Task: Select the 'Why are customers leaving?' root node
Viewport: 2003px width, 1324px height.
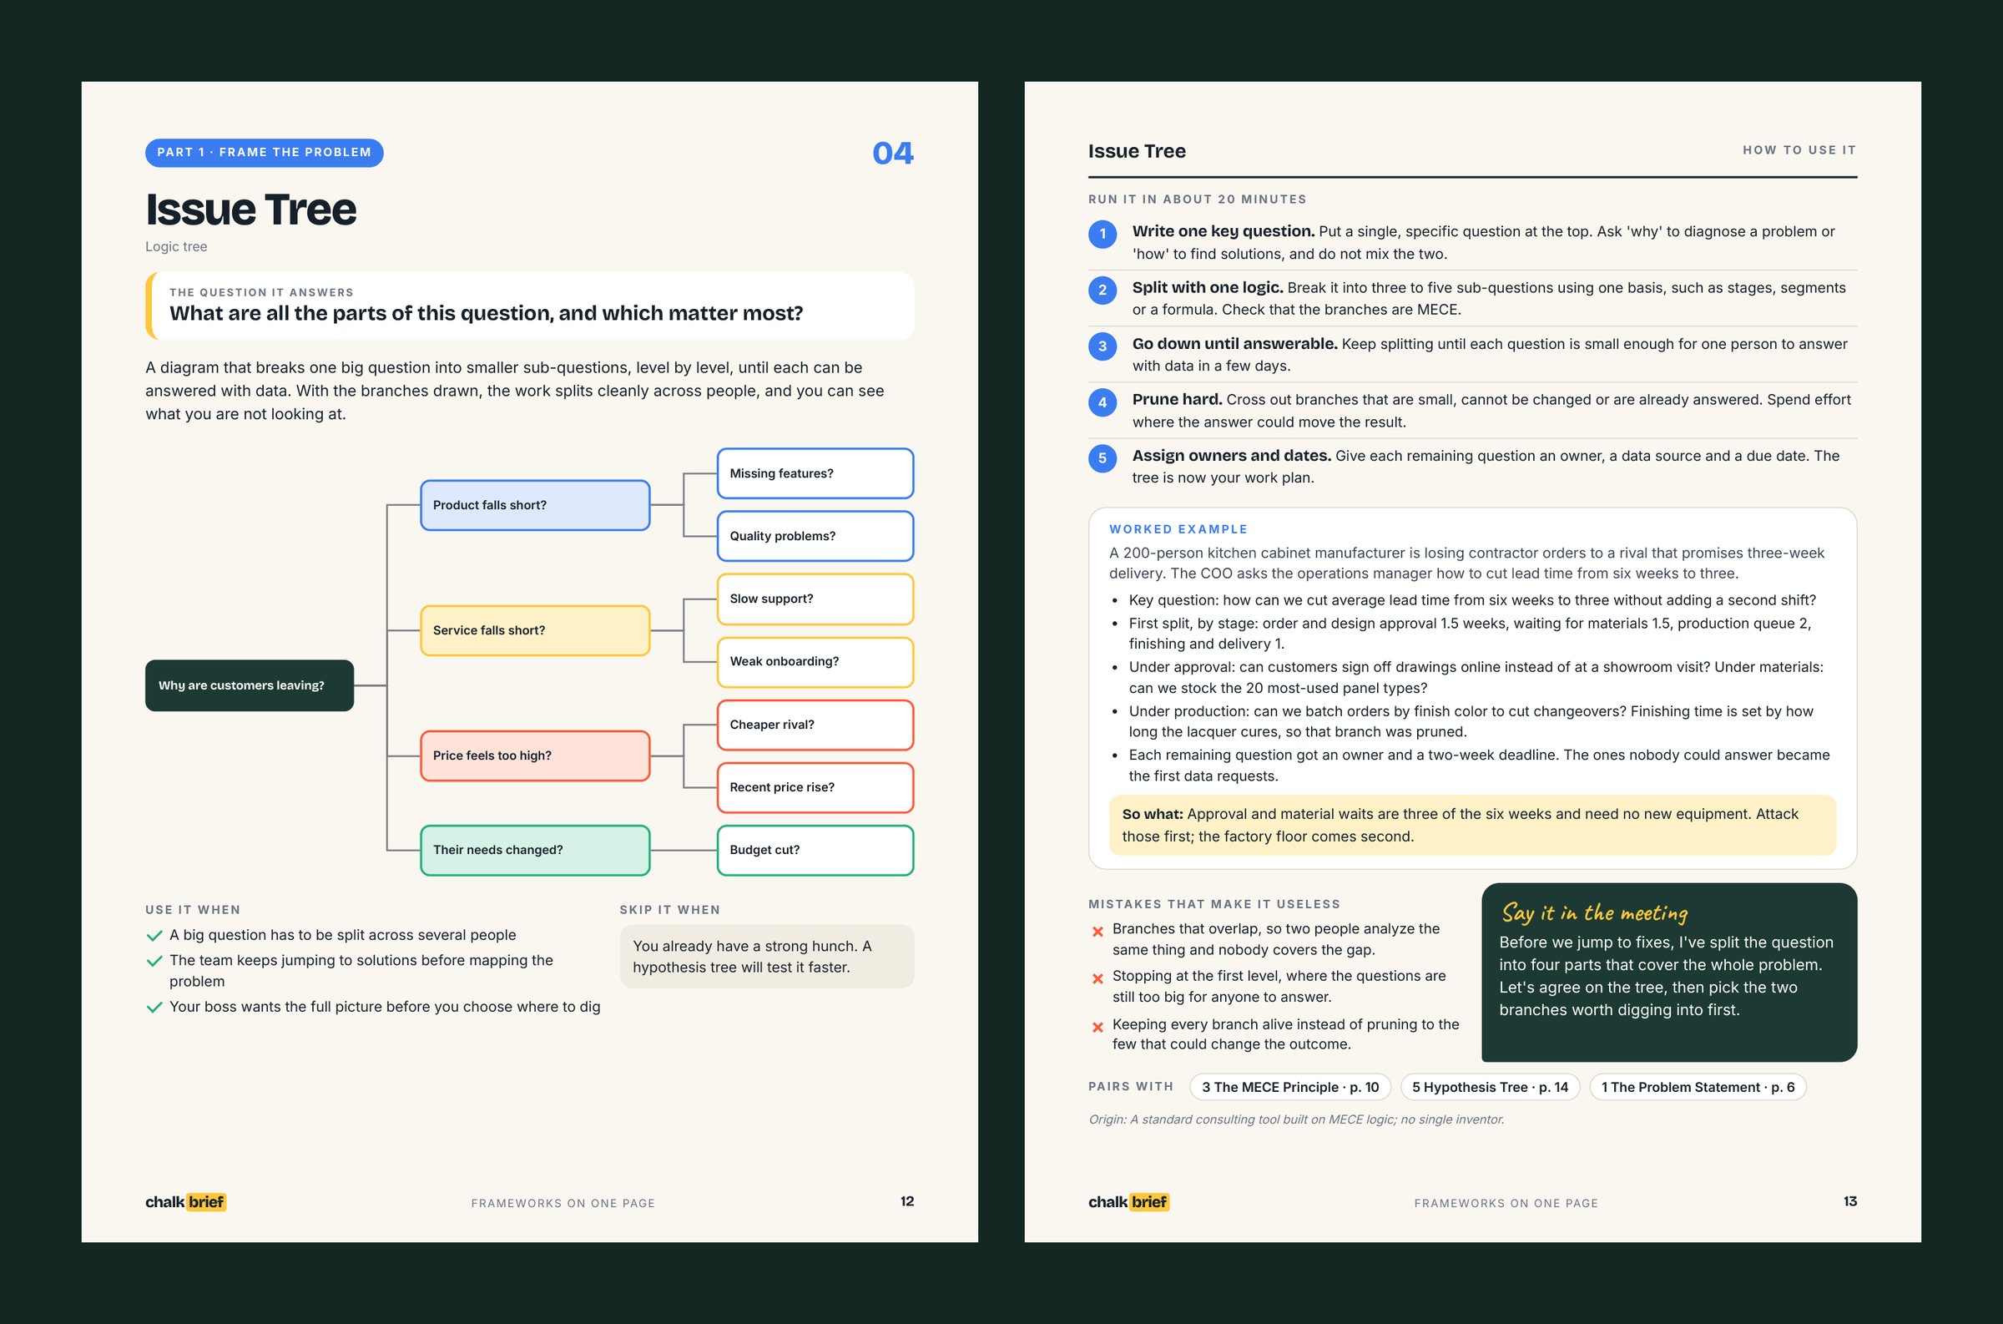Action: click(x=249, y=685)
